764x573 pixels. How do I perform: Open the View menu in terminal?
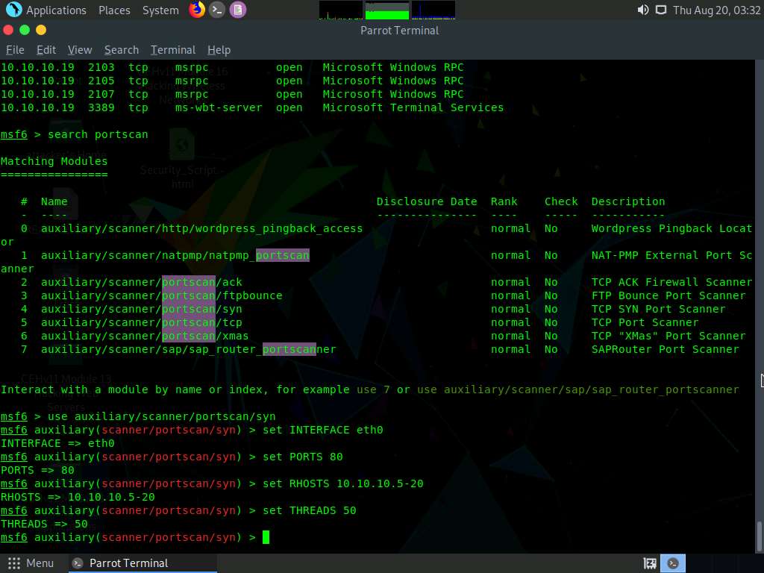[x=80, y=50]
